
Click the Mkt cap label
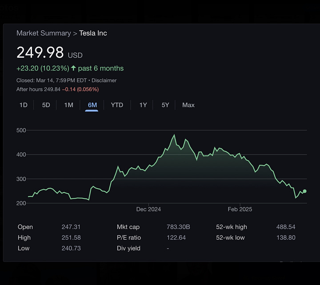point(128,227)
